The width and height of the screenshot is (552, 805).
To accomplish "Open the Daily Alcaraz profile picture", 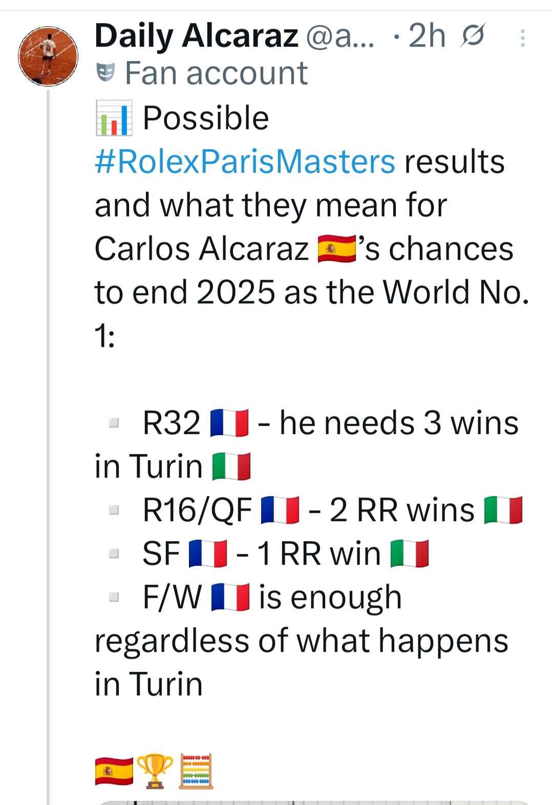I will click(48, 56).
